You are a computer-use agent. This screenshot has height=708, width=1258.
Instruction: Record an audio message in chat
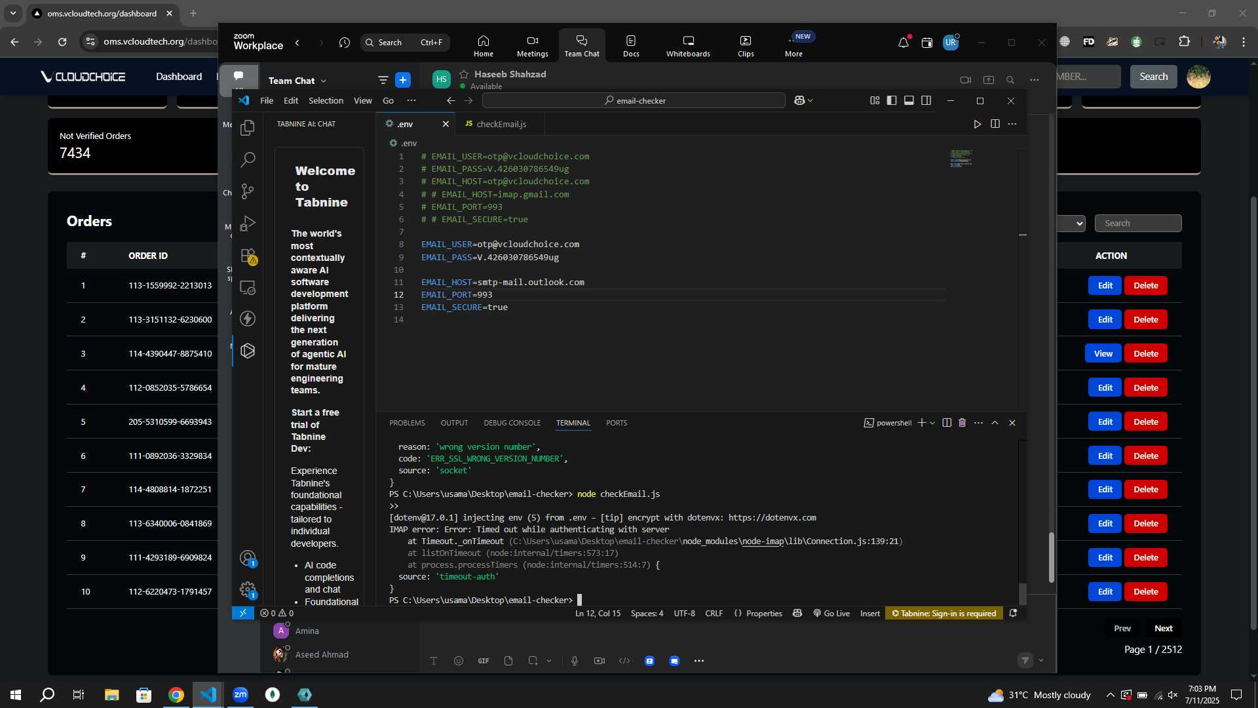575,661
